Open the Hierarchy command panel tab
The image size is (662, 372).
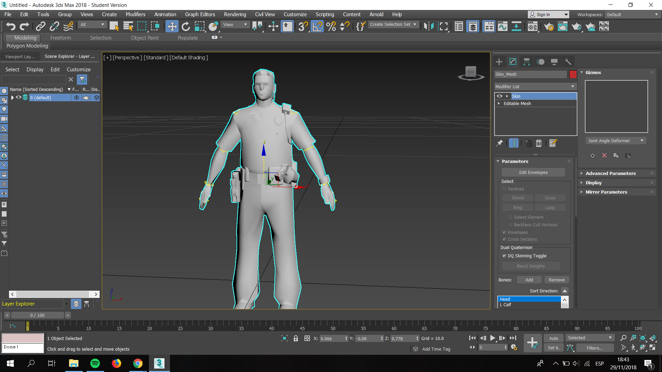coord(526,62)
